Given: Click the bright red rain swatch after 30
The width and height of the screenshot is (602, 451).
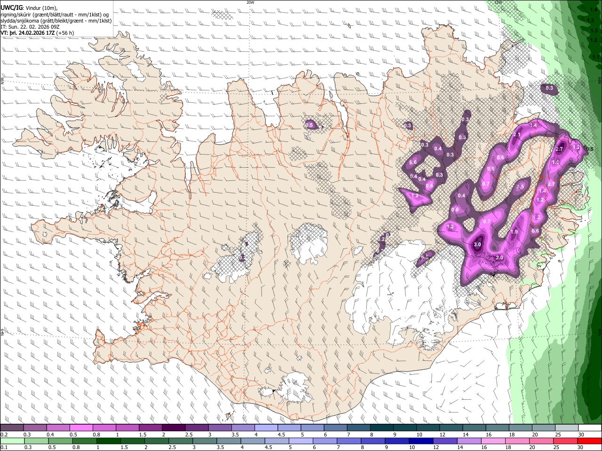Looking at the screenshot, I should tap(590, 441).
